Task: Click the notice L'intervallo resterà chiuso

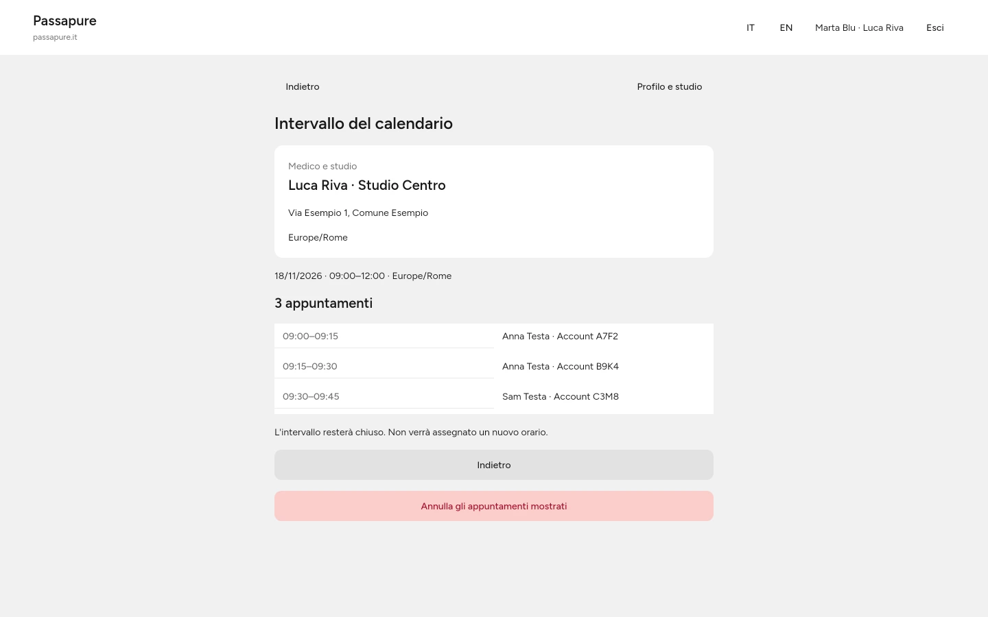Action: tap(411, 432)
